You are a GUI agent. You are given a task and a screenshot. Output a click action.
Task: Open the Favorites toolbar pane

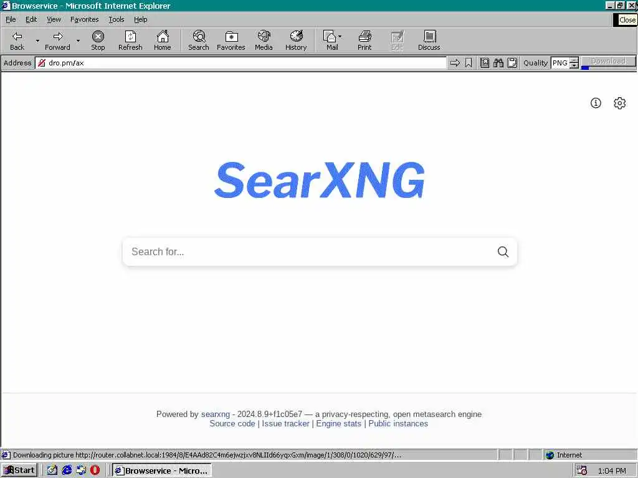pyautogui.click(x=231, y=40)
